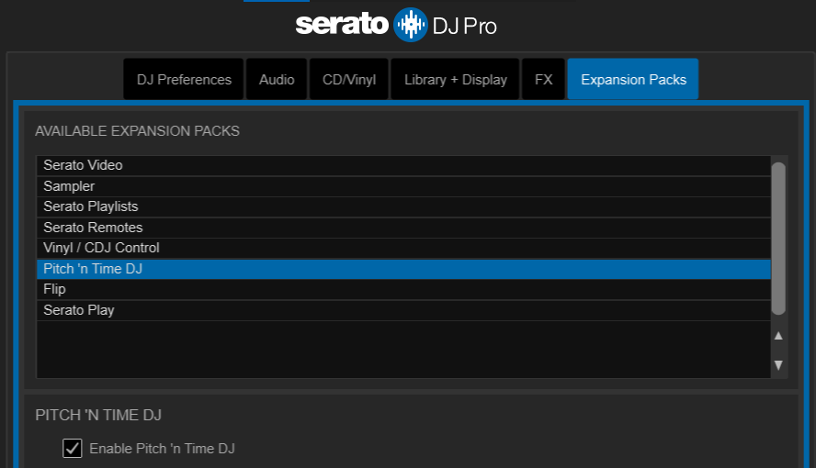Uncheck Enable Pitch 'n Time DJ

(73, 448)
